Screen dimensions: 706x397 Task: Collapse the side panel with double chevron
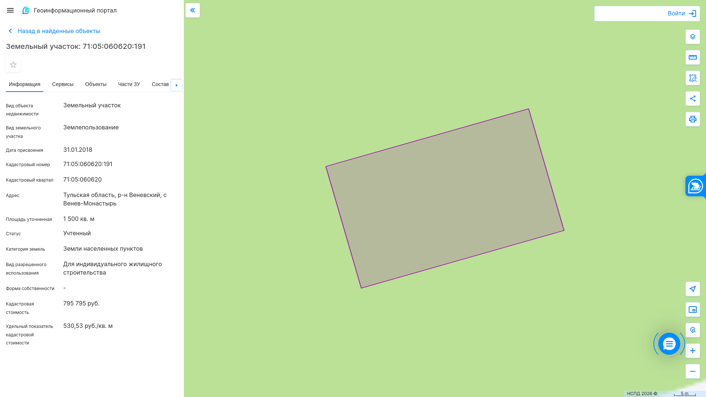(193, 10)
